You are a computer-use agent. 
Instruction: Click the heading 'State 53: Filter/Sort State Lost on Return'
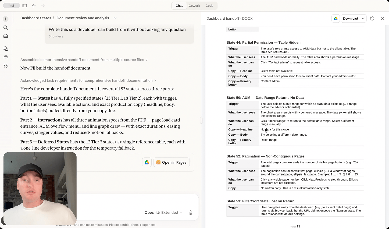click(260, 201)
